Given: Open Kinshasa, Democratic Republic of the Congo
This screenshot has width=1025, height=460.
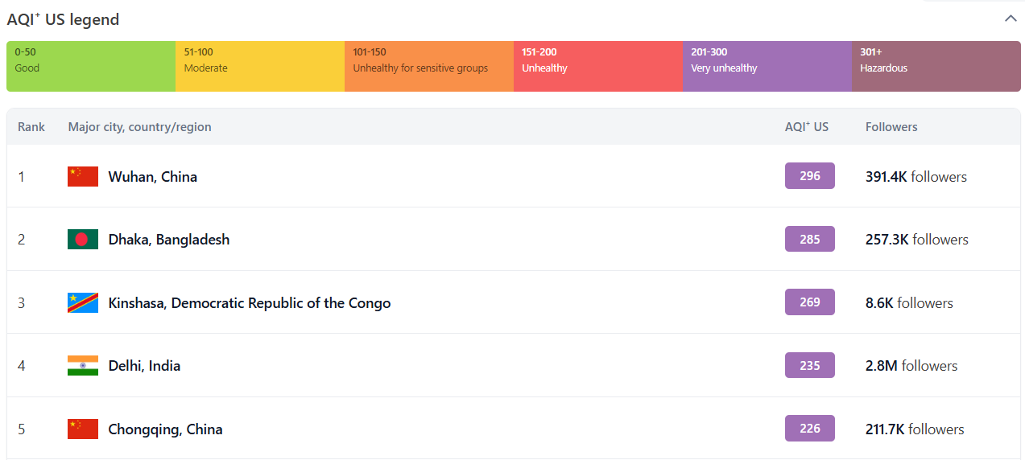Looking at the screenshot, I should tap(250, 303).
